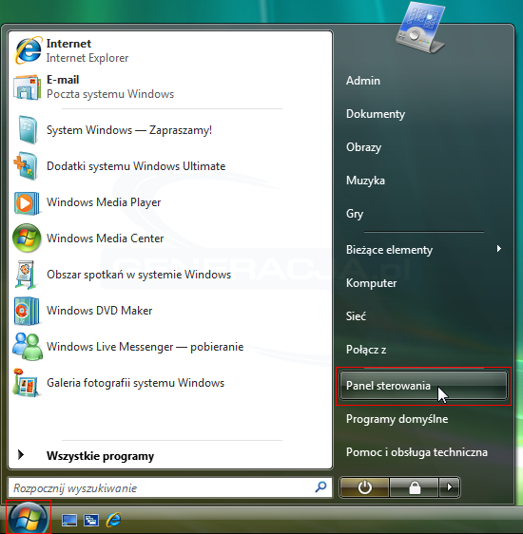This screenshot has width=523, height=534.
Task: Click the Show Desktop quick launch icon
Action: (x=69, y=520)
